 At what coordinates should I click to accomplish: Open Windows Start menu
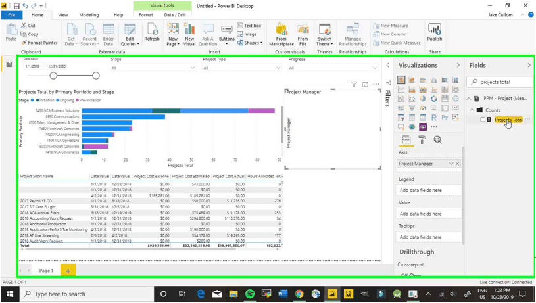tap(10, 294)
